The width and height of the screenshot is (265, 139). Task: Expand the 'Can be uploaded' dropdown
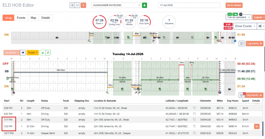point(238,17)
